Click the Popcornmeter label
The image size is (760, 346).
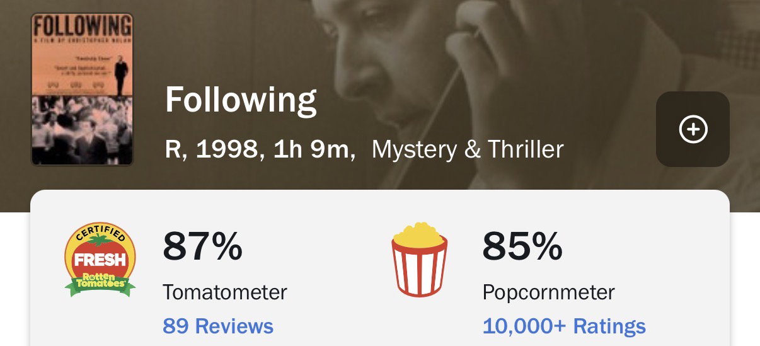(548, 292)
